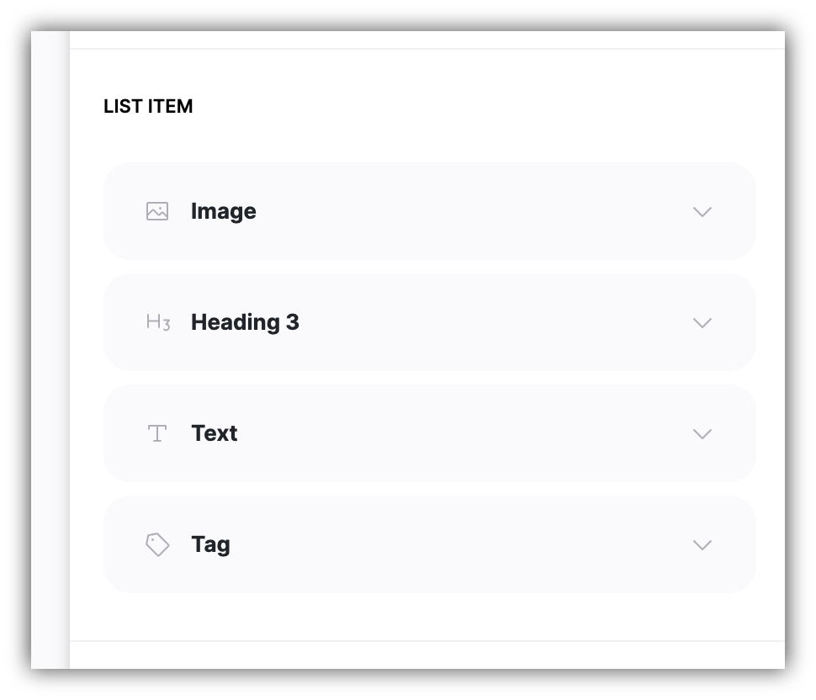
Task: Click the Image row label
Action: click(224, 211)
